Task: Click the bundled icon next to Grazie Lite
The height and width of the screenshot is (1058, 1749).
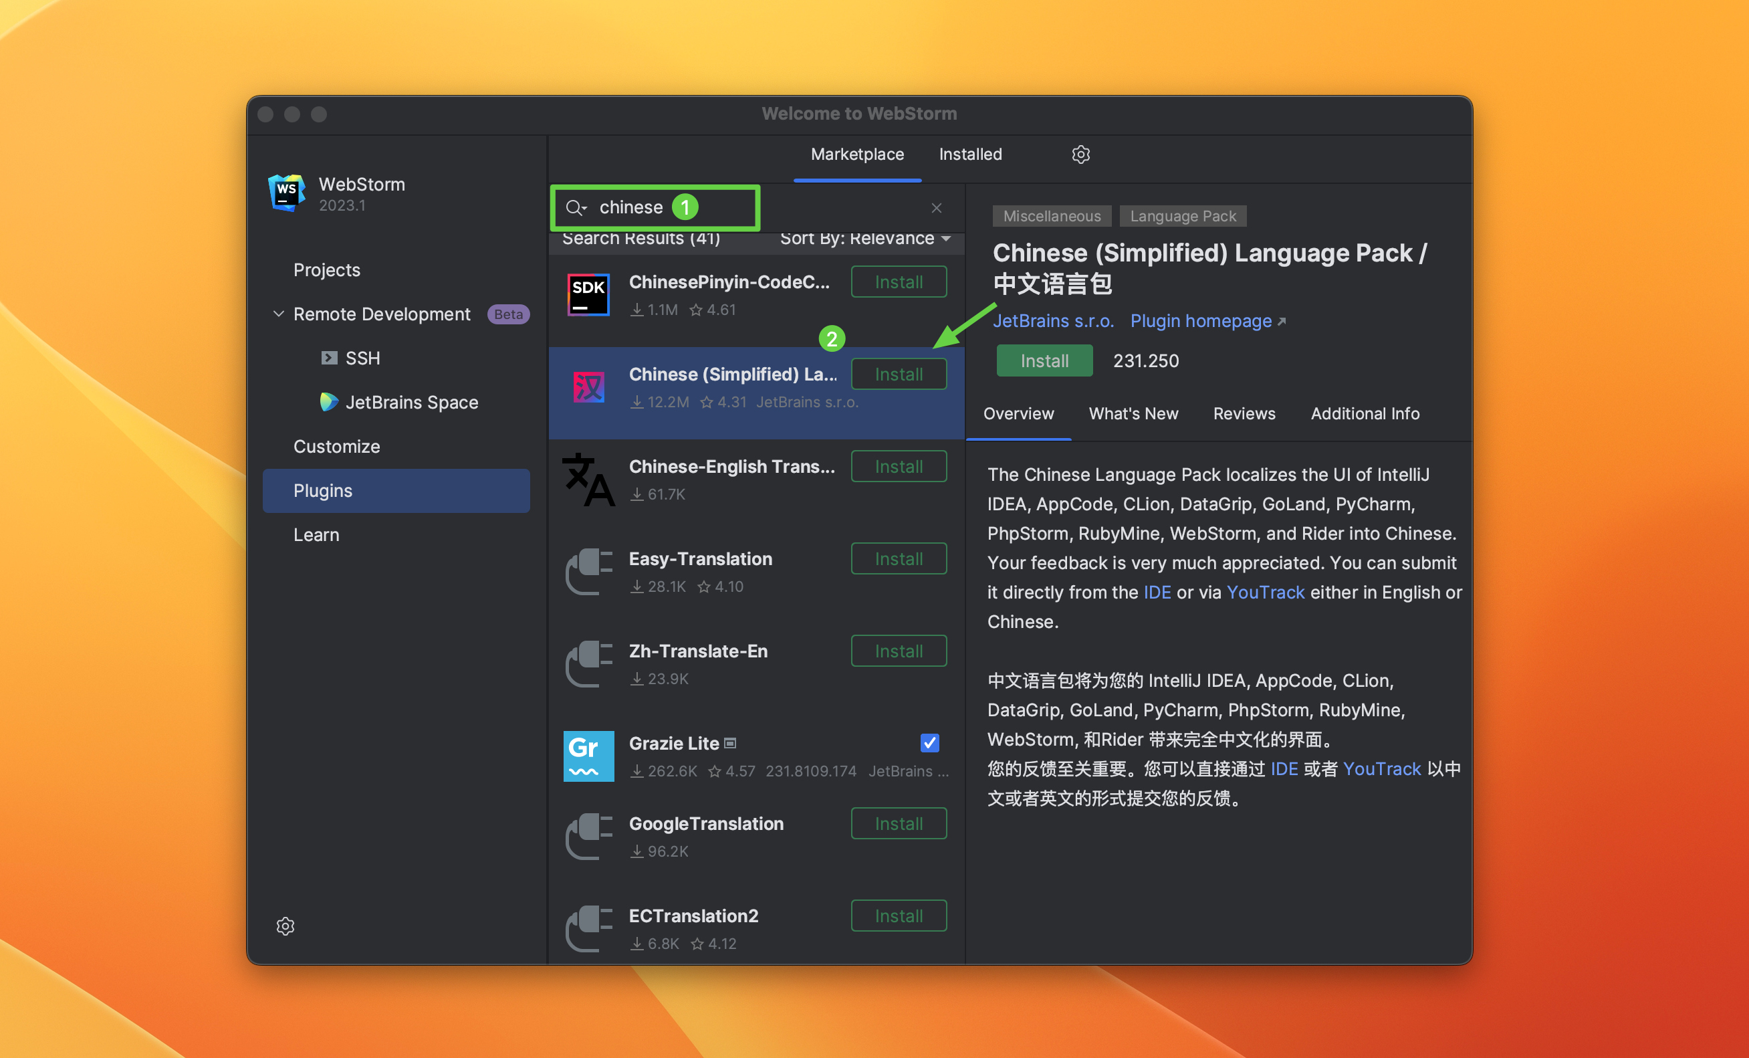Action: click(x=730, y=744)
